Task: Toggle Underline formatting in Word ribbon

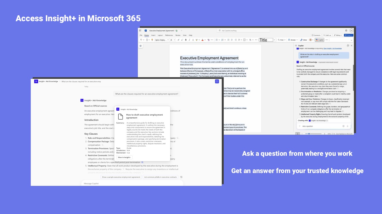Action: point(193,40)
